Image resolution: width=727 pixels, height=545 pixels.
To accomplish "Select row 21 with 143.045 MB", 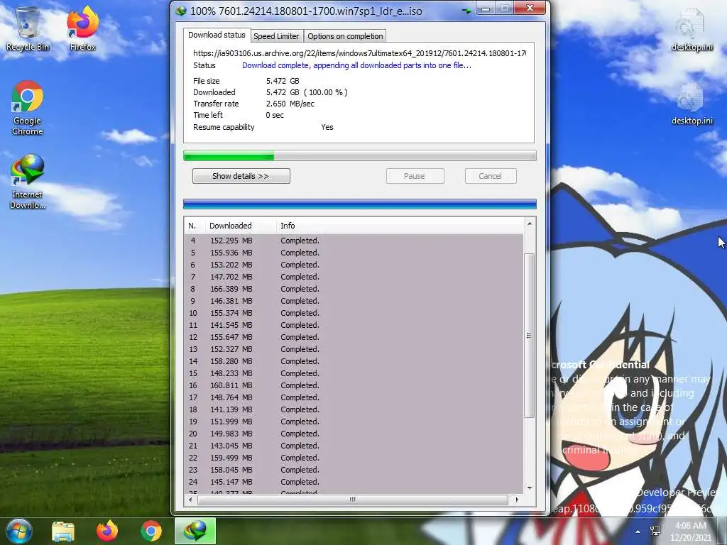I will 354,446.
